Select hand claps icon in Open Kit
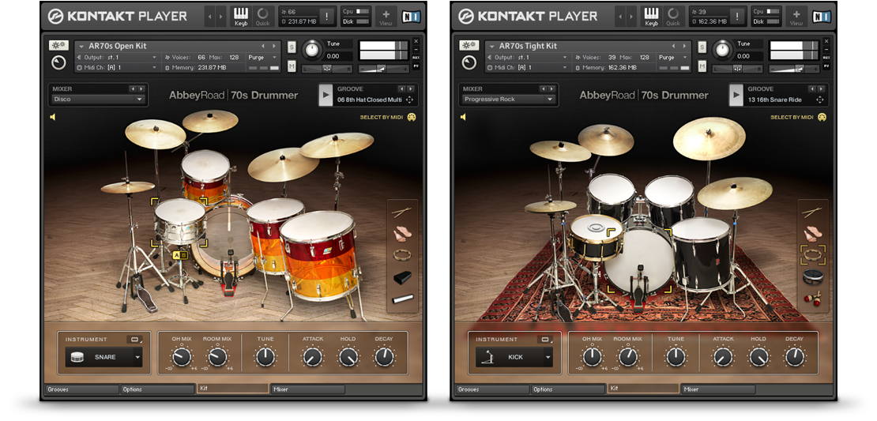This screenshot has width=877, height=421. click(401, 235)
